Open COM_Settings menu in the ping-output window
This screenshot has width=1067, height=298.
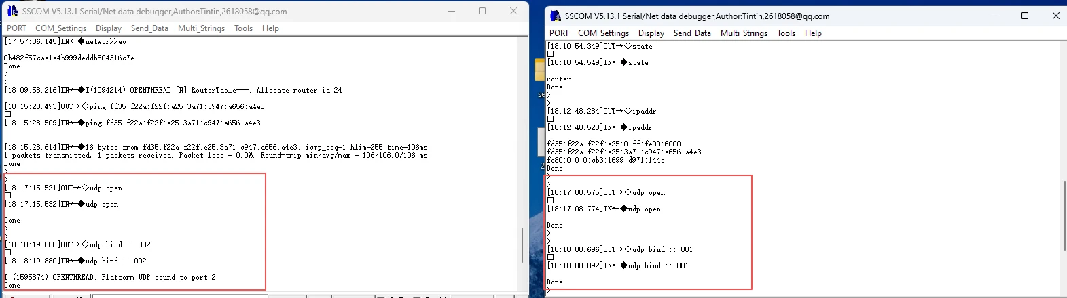(60, 28)
